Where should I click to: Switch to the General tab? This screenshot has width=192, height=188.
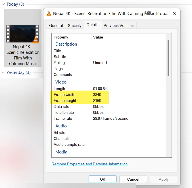pyautogui.click(x=56, y=25)
